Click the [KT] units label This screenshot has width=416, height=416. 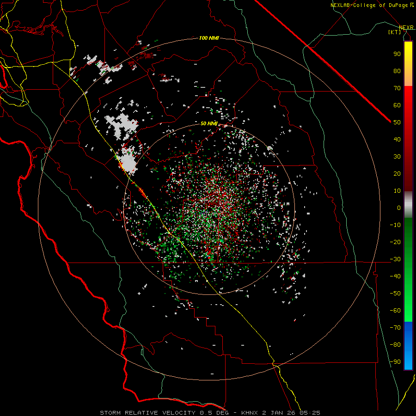coord(395,32)
